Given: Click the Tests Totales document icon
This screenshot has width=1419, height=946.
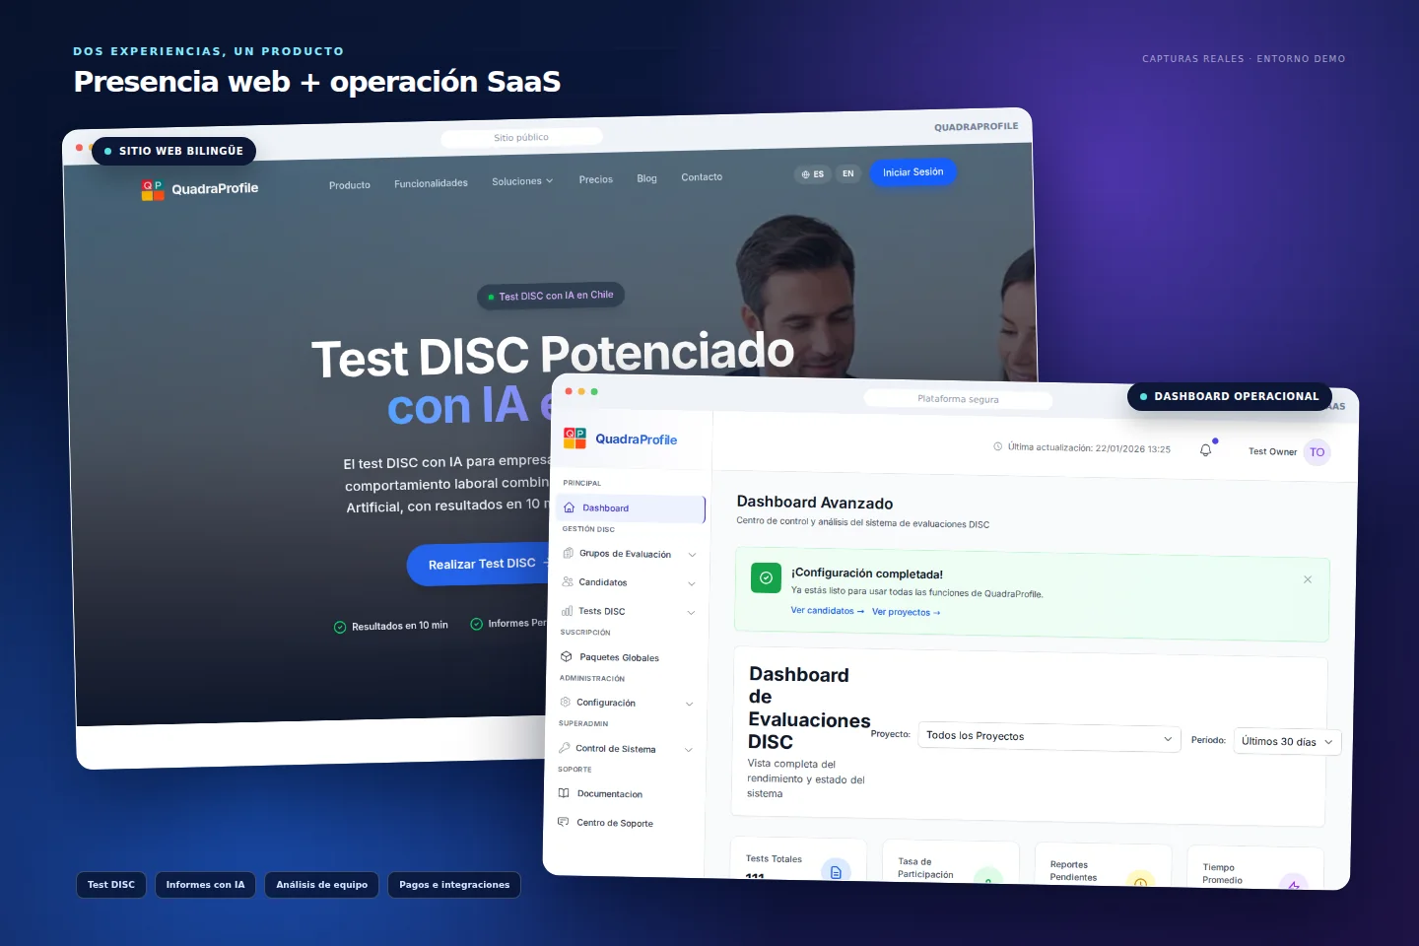Looking at the screenshot, I should point(836,871).
